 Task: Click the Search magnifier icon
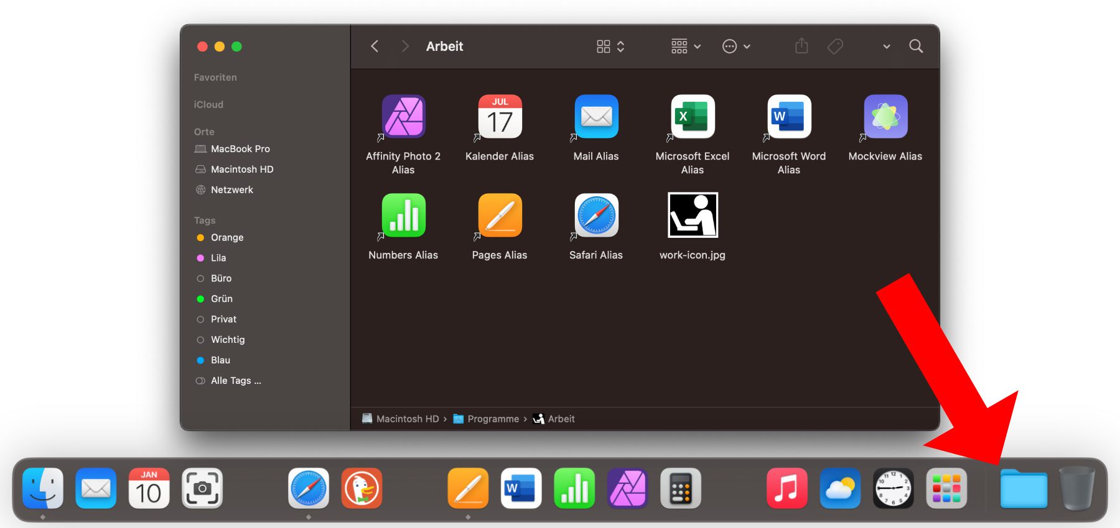(916, 46)
